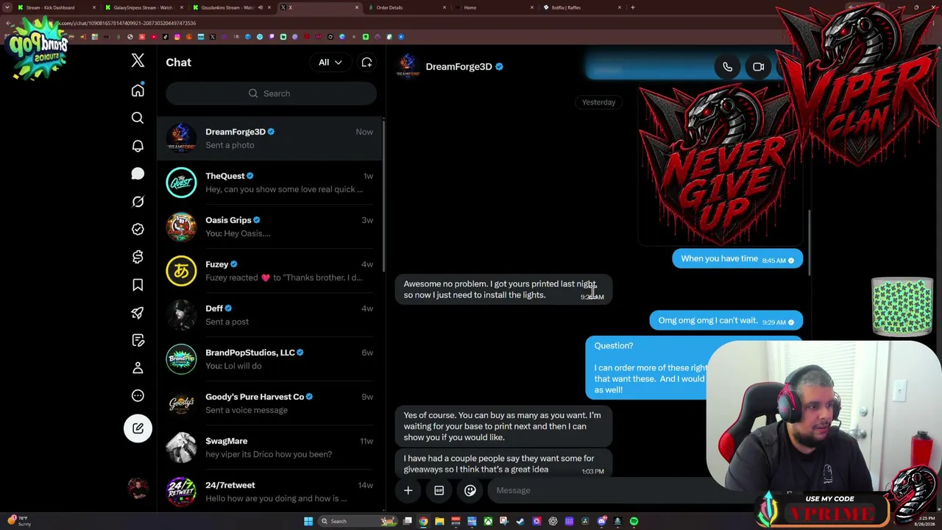Open the Bookmarks icon in sidebar
942x530 pixels.
point(138,285)
